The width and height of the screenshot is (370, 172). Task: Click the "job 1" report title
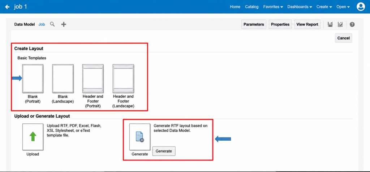pyautogui.click(x=21, y=6)
